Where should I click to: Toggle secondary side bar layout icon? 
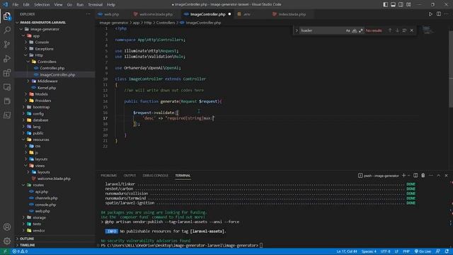tap(401, 5)
